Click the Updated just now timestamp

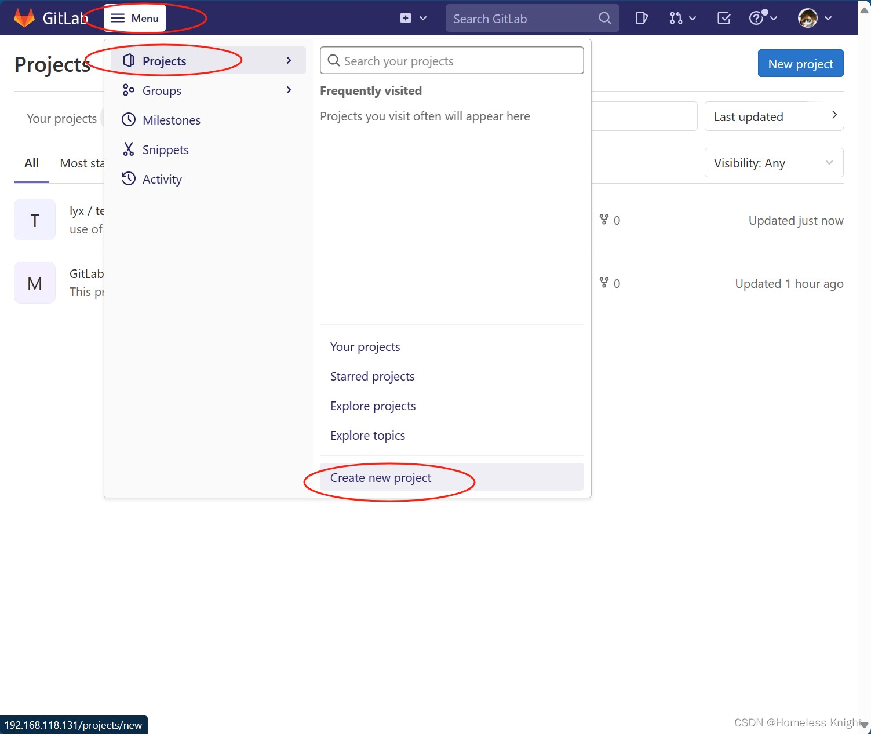[796, 220]
